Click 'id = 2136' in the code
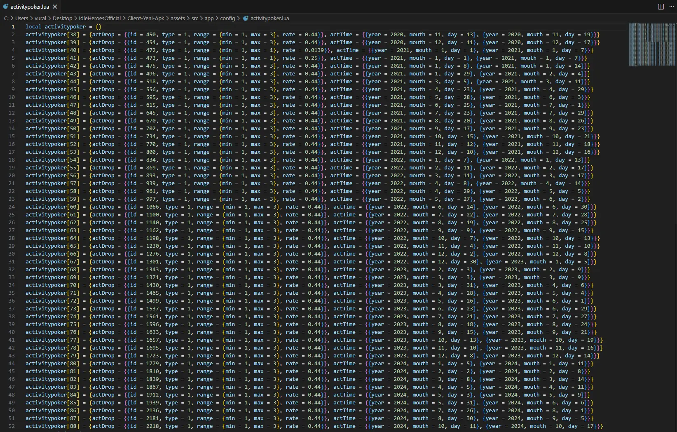The height and width of the screenshot is (432, 677). click(x=144, y=411)
